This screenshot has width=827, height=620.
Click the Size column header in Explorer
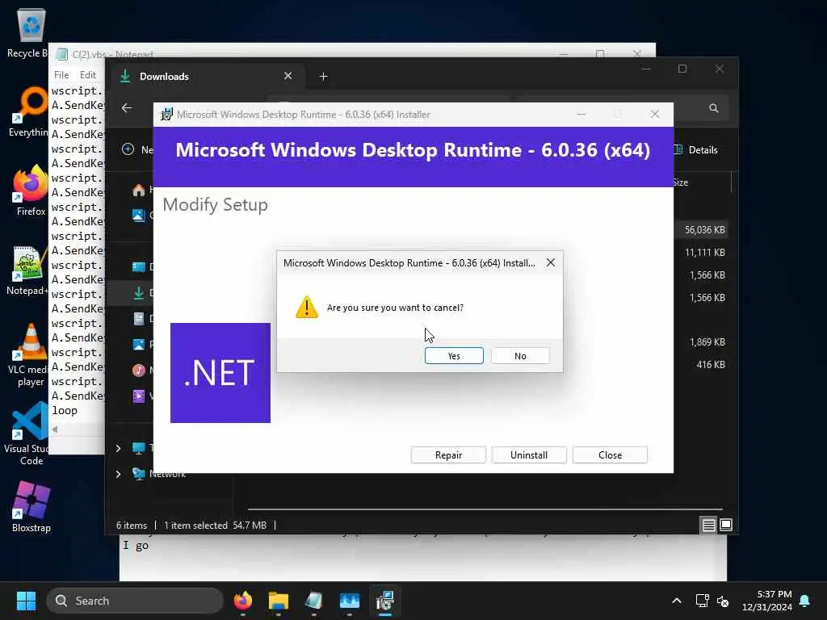pos(680,182)
